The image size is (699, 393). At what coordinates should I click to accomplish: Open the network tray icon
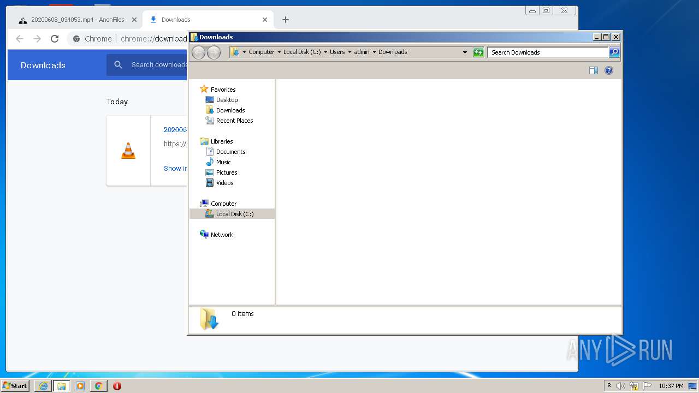pos(634,386)
